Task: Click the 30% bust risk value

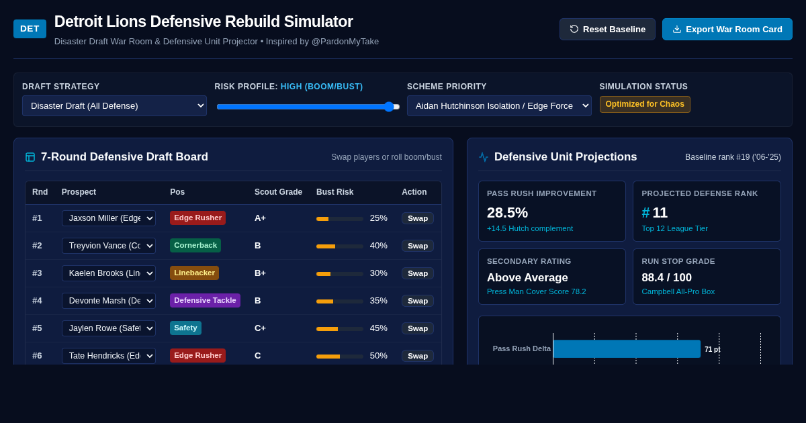Action: click(x=379, y=273)
